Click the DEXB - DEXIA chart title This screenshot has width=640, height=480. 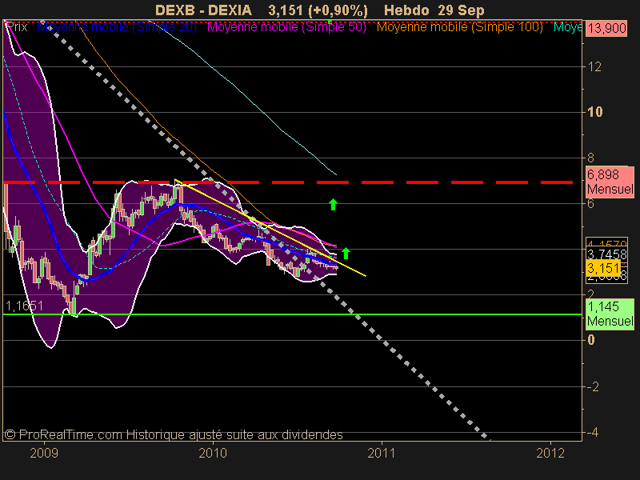203,10
